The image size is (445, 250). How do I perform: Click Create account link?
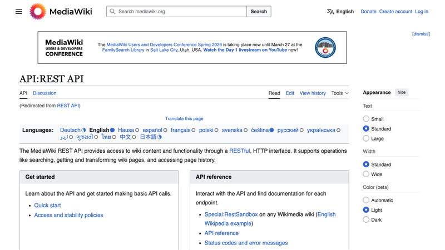tap(395, 12)
